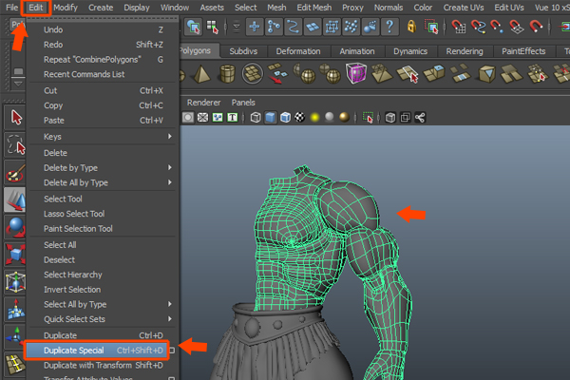Select the Universal Manipulator icon
The image size is (570, 380).
(15, 282)
